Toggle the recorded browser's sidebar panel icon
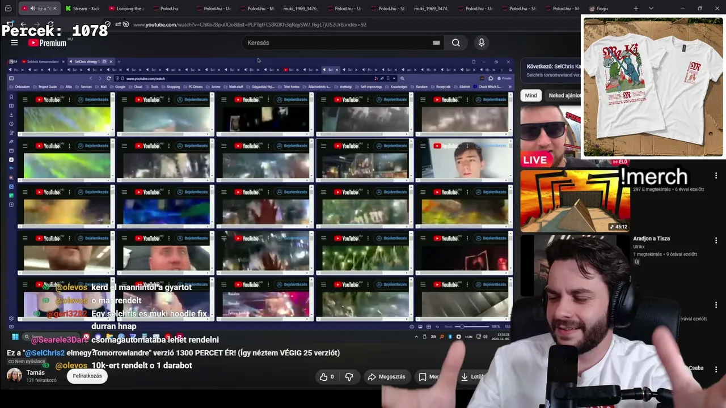Screen dimensions: 726x408 [11, 78]
